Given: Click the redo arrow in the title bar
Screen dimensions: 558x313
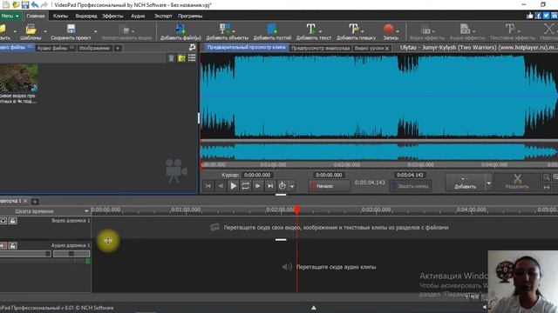Looking at the screenshot, I should [44, 4].
